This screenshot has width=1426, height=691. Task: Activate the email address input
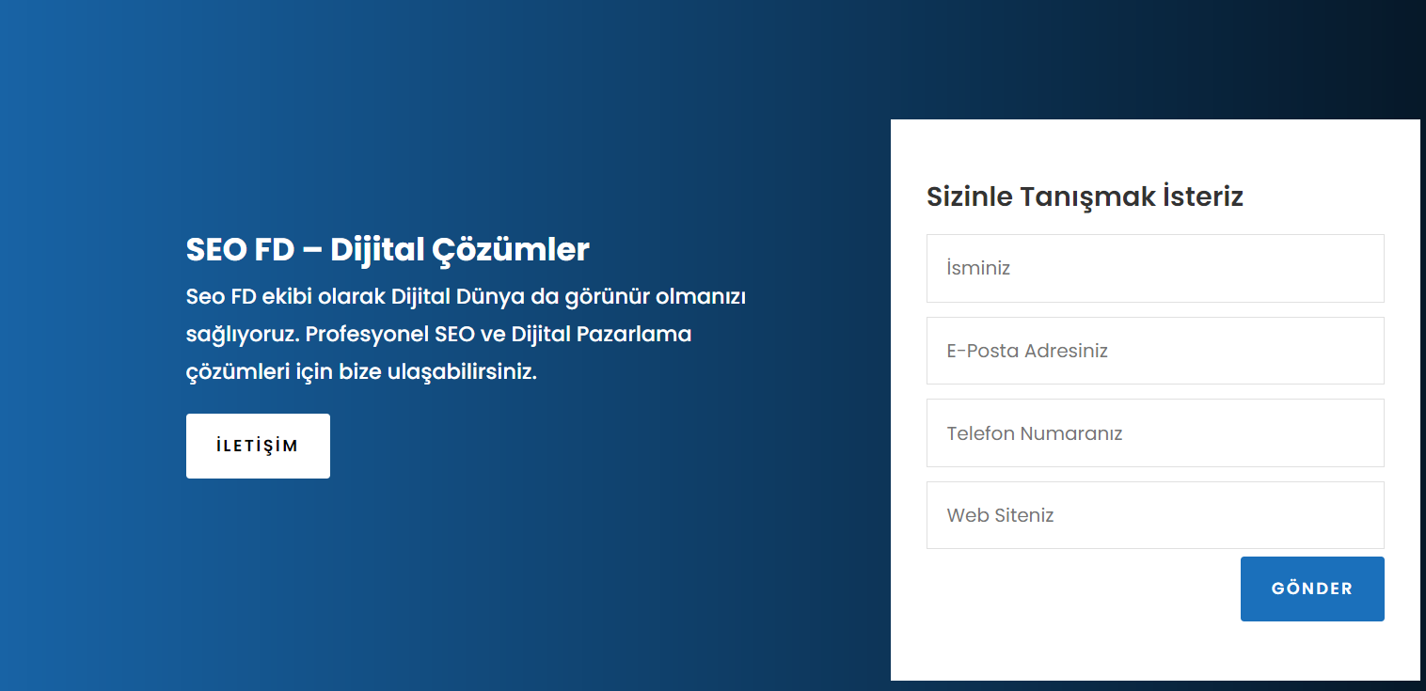1154,351
